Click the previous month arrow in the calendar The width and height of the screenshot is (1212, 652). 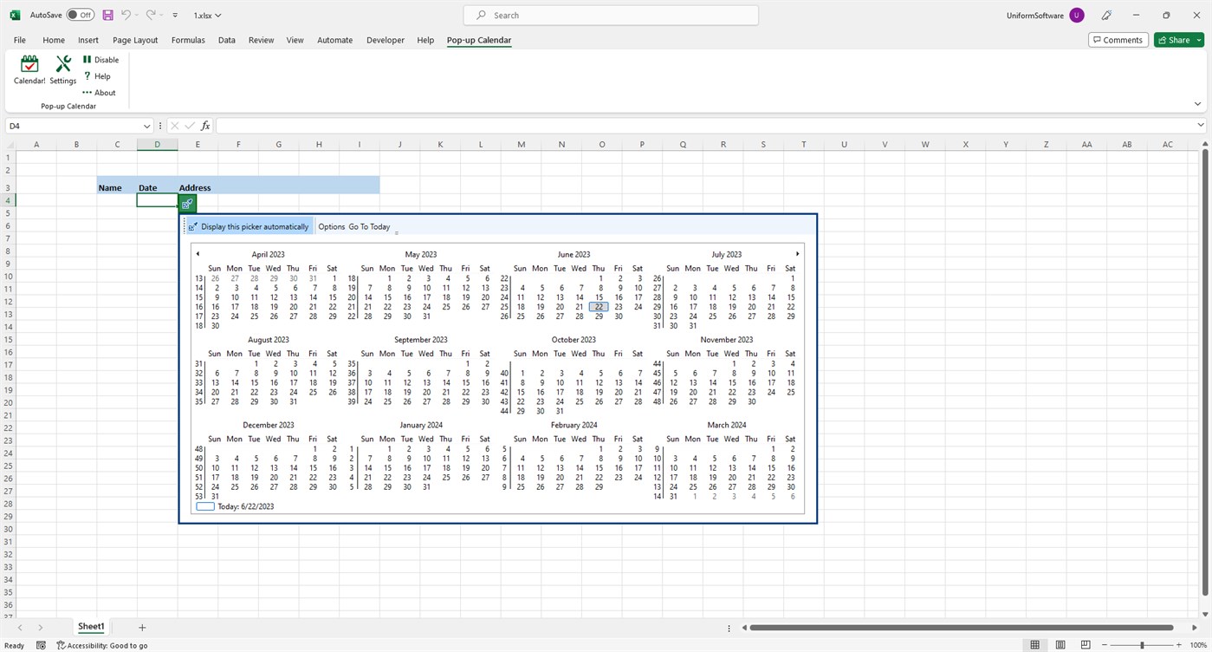tap(198, 253)
